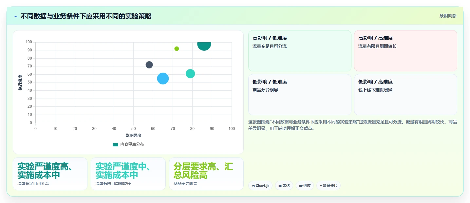Click the Chart.js tag chip
470x203 pixels.
pos(260,186)
